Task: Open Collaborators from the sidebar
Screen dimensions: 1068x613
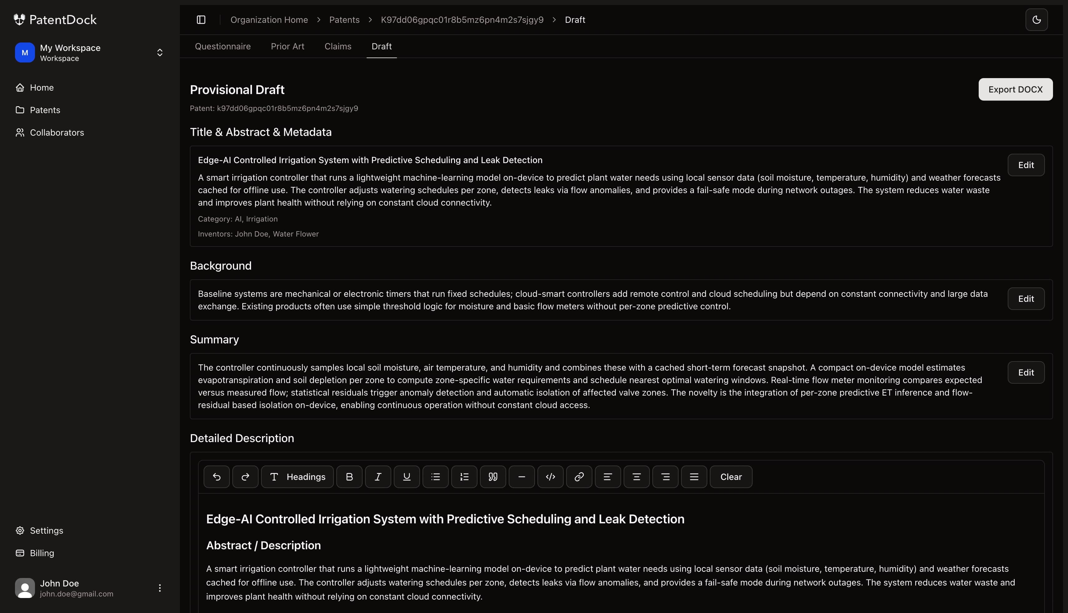Action: [x=57, y=132]
